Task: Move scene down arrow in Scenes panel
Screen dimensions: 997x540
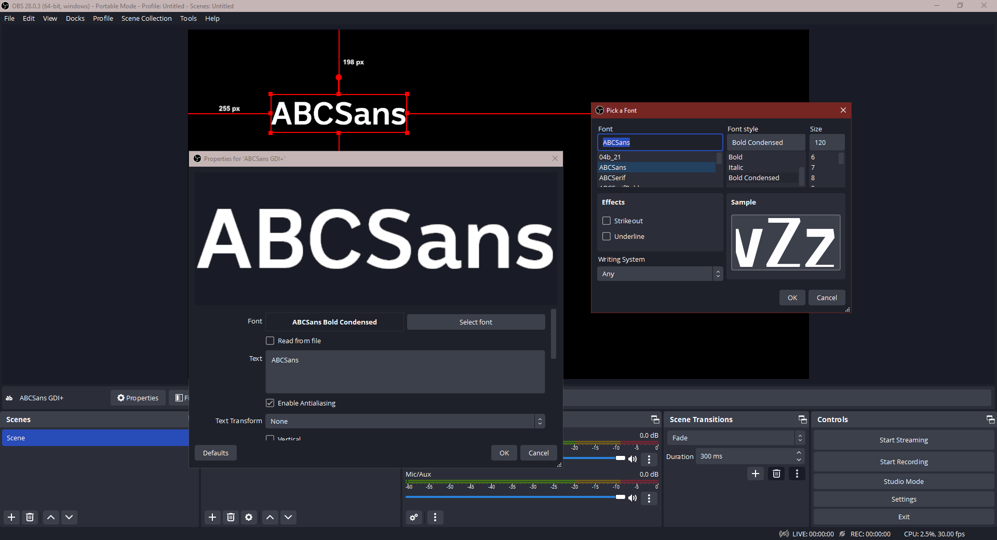Action: 69,517
